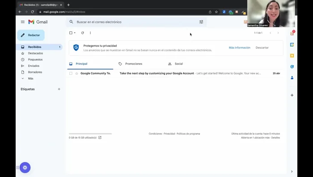Click the Gmail logo
The height and width of the screenshot is (177, 313).
(38, 22)
